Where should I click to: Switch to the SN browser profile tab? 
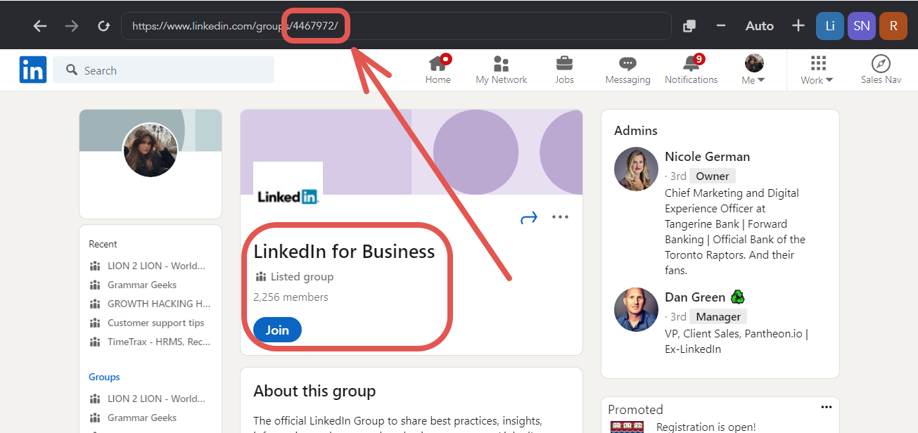861,26
